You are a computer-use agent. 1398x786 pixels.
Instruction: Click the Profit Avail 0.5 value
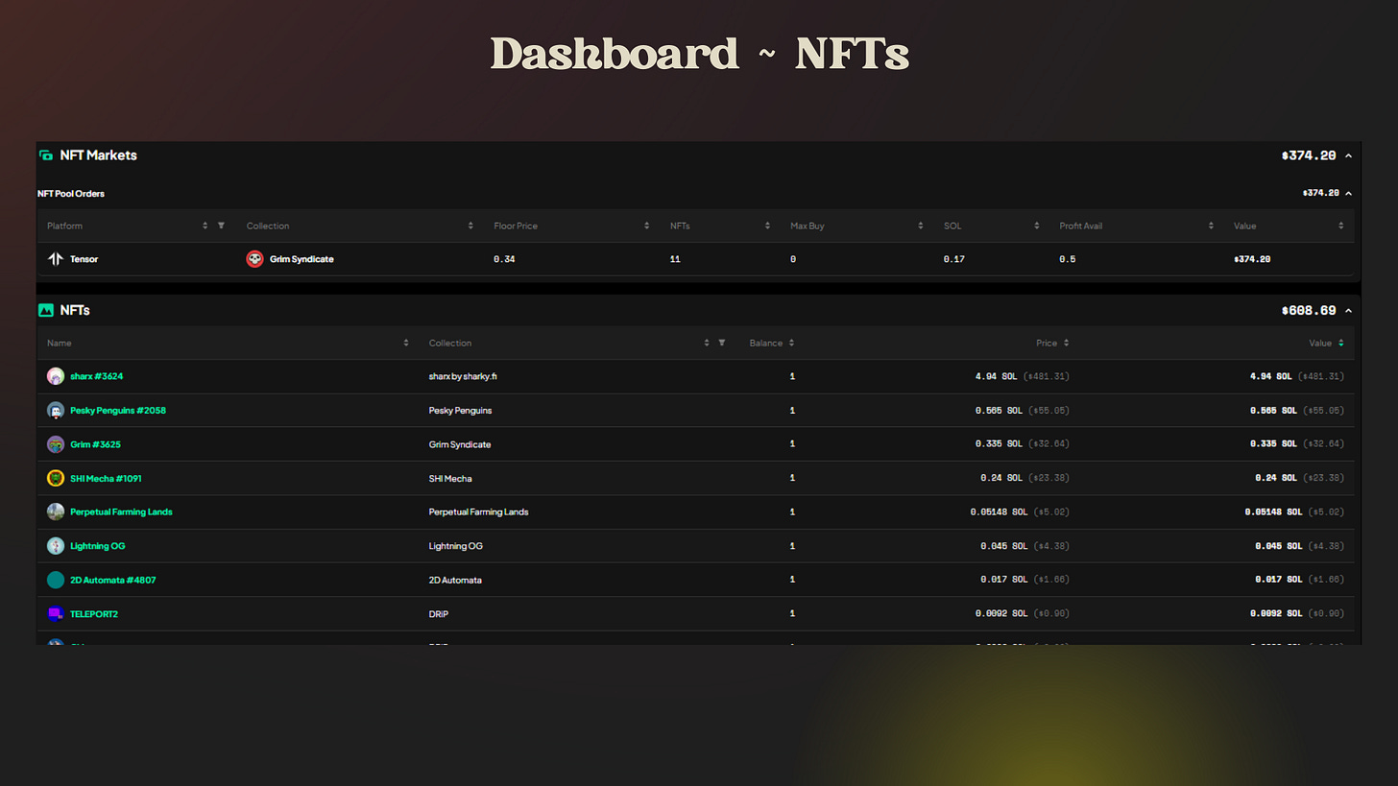click(x=1067, y=259)
